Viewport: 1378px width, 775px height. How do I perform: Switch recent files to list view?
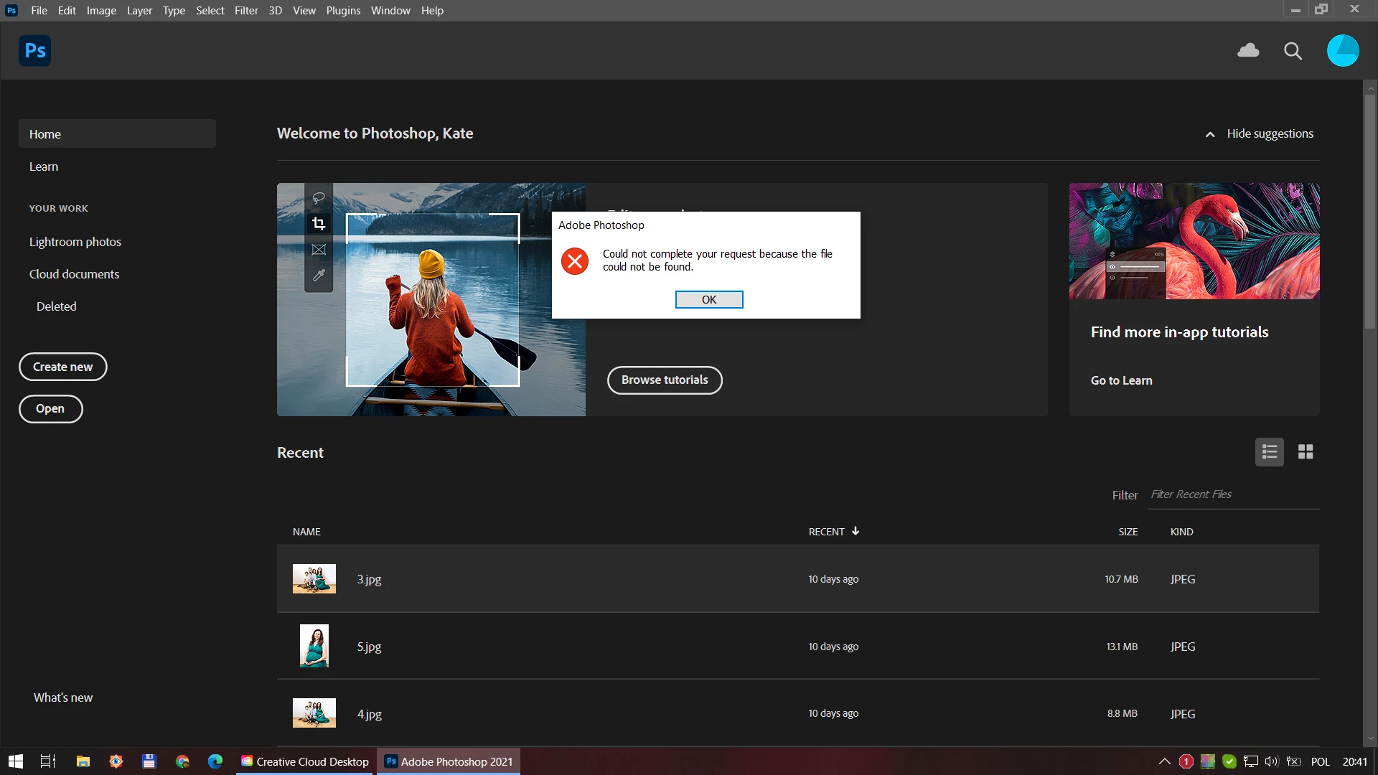[1269, 452]
